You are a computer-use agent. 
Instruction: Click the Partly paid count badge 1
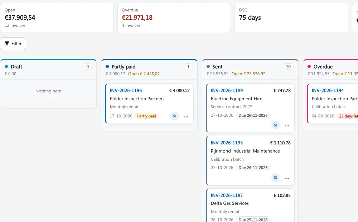tap(188, 67)
